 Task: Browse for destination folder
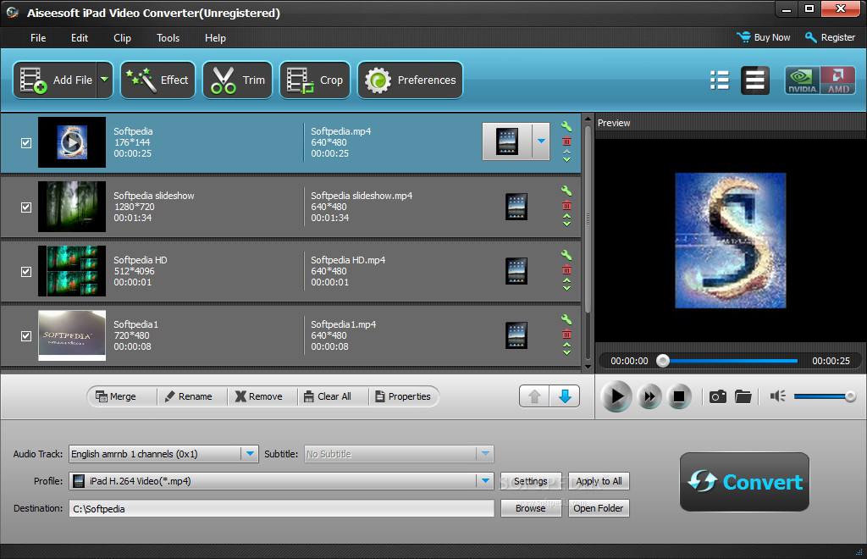[531, 508]
